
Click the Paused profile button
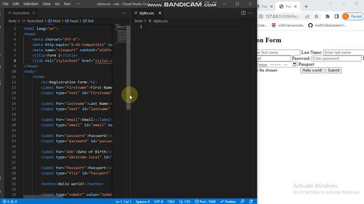click(x=353, y=16)
